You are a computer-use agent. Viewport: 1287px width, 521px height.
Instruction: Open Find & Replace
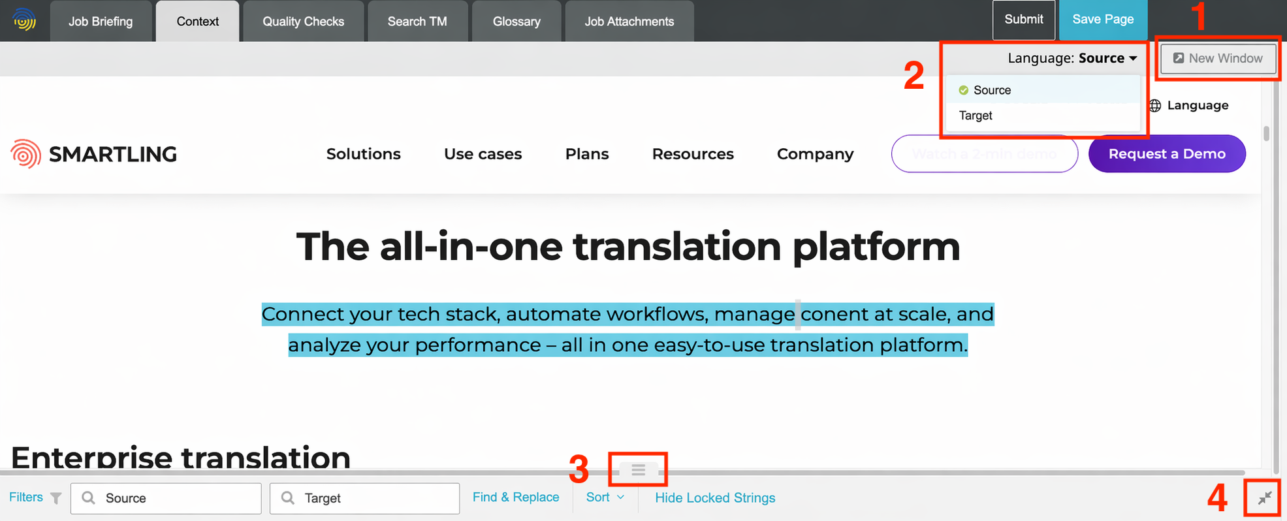pos(515,497)
